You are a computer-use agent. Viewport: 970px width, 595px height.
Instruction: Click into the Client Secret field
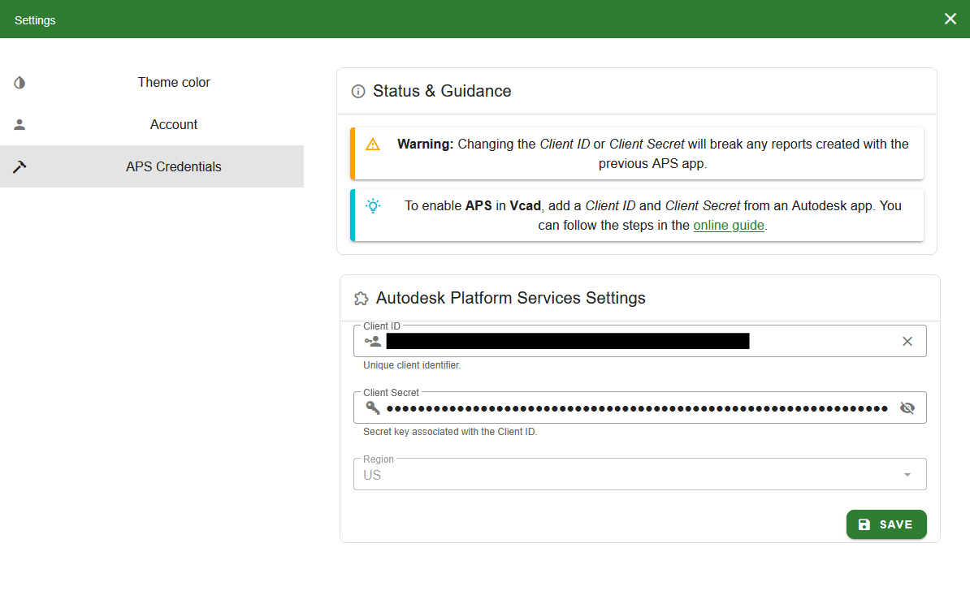click(637, 407)
